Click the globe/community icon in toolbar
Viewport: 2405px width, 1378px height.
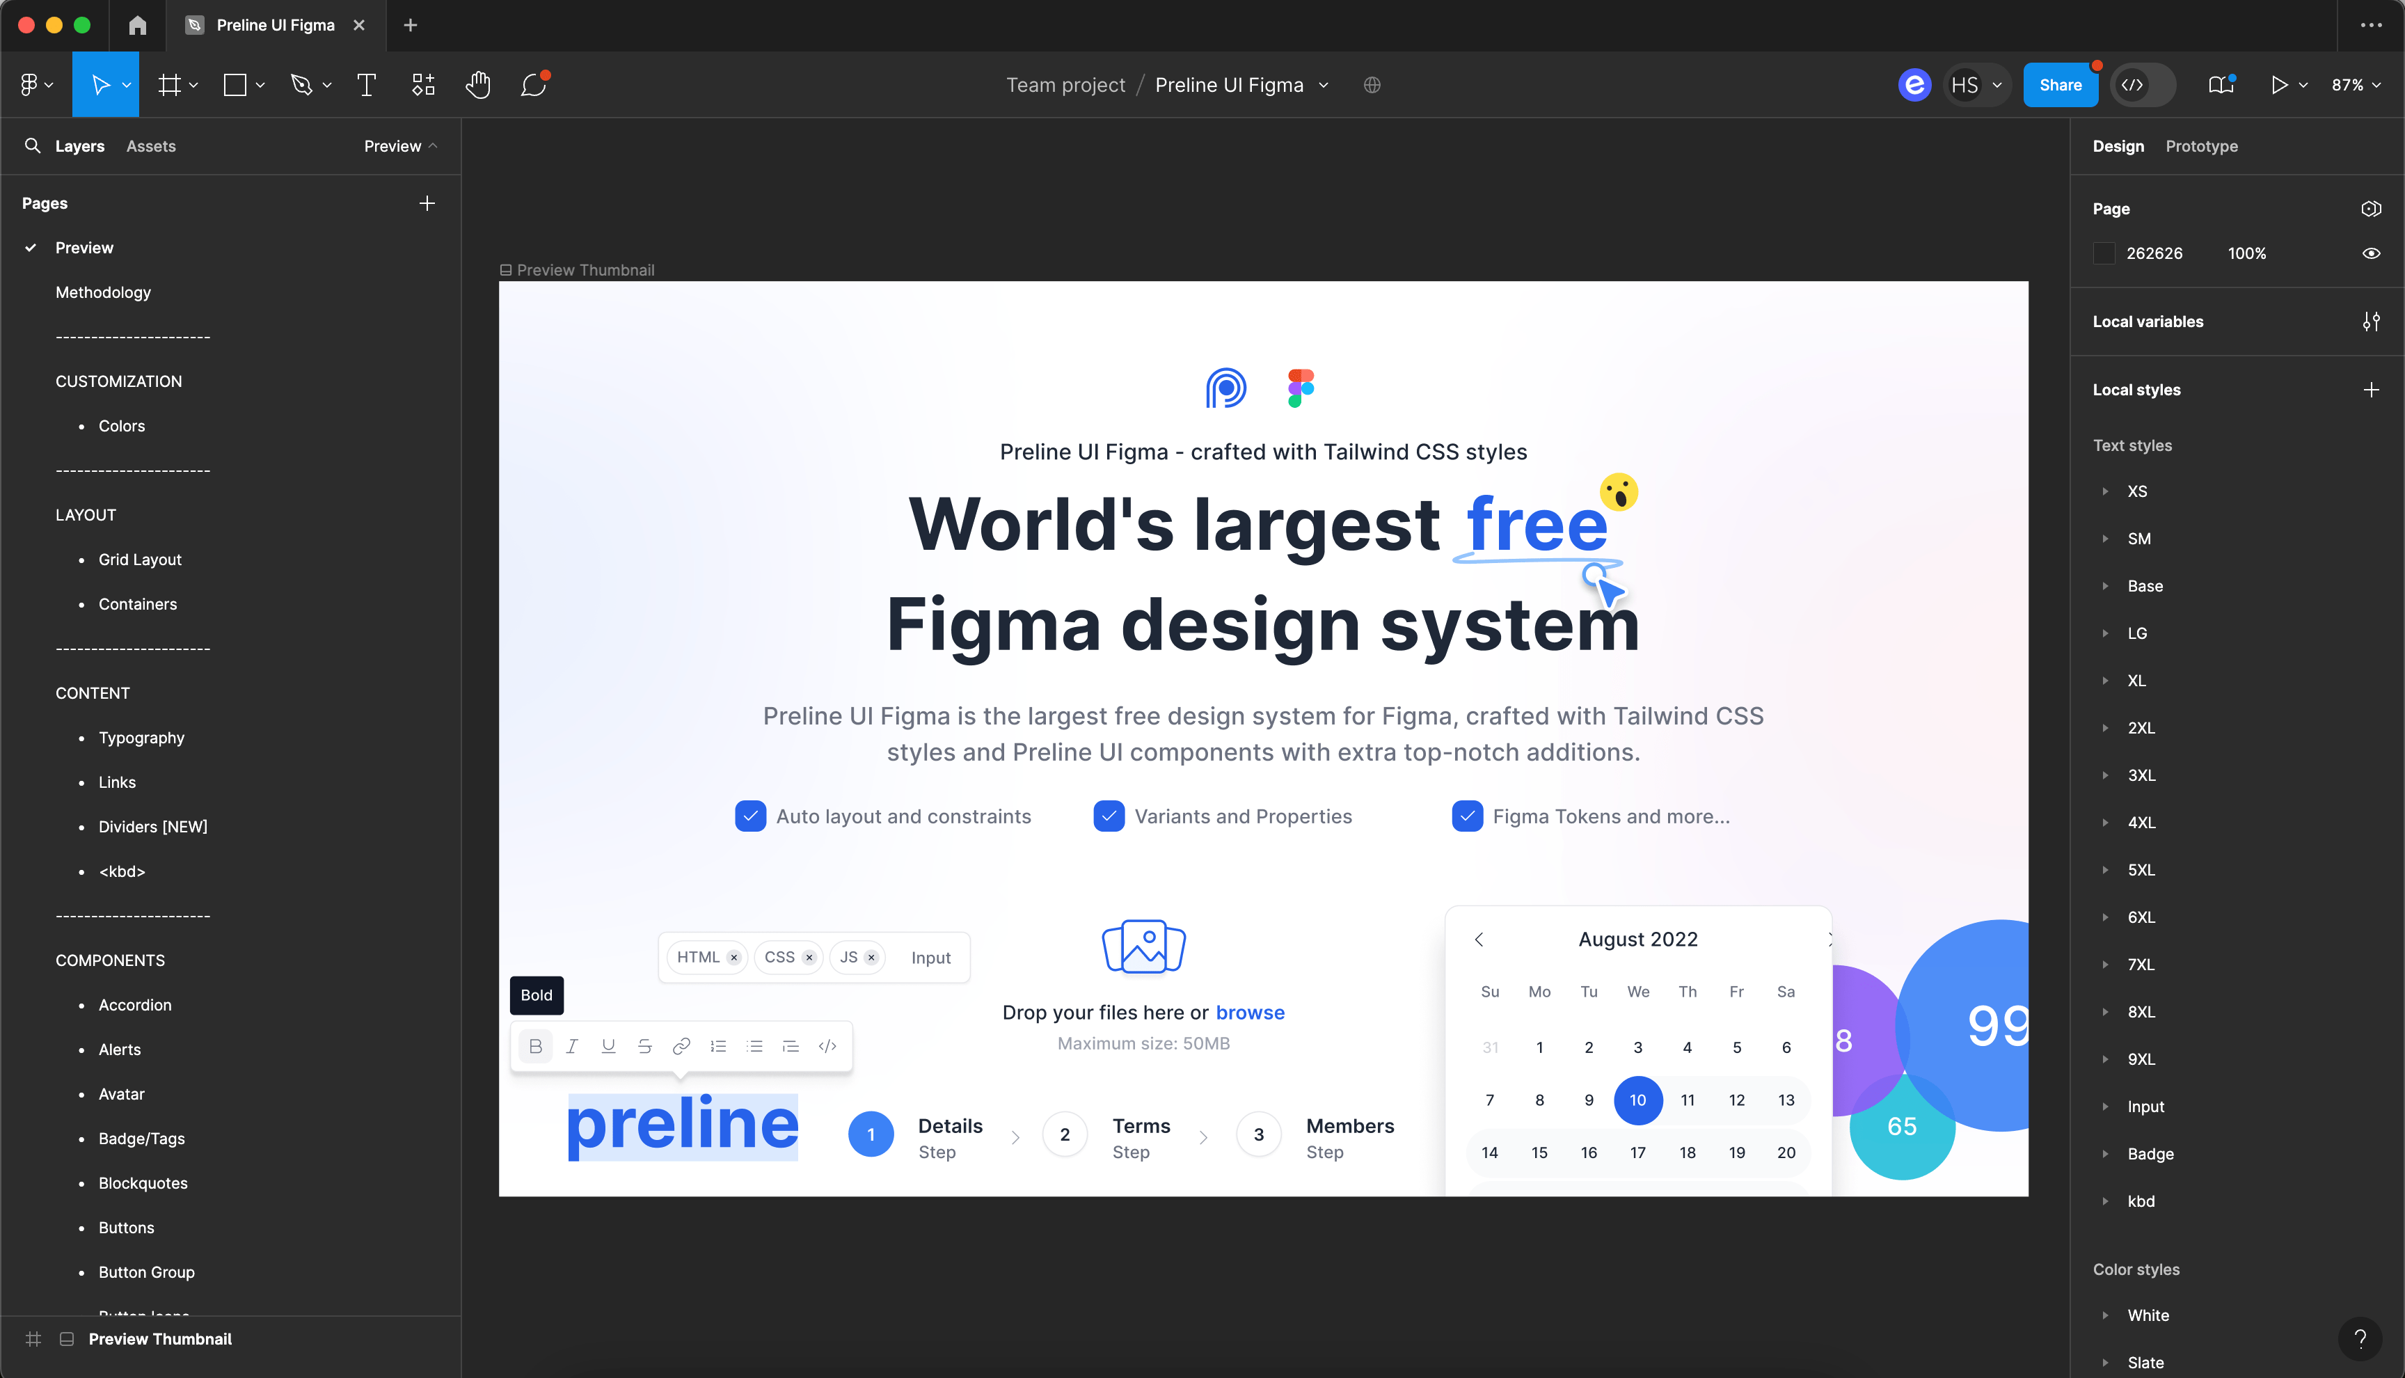tap(1371, 84)
